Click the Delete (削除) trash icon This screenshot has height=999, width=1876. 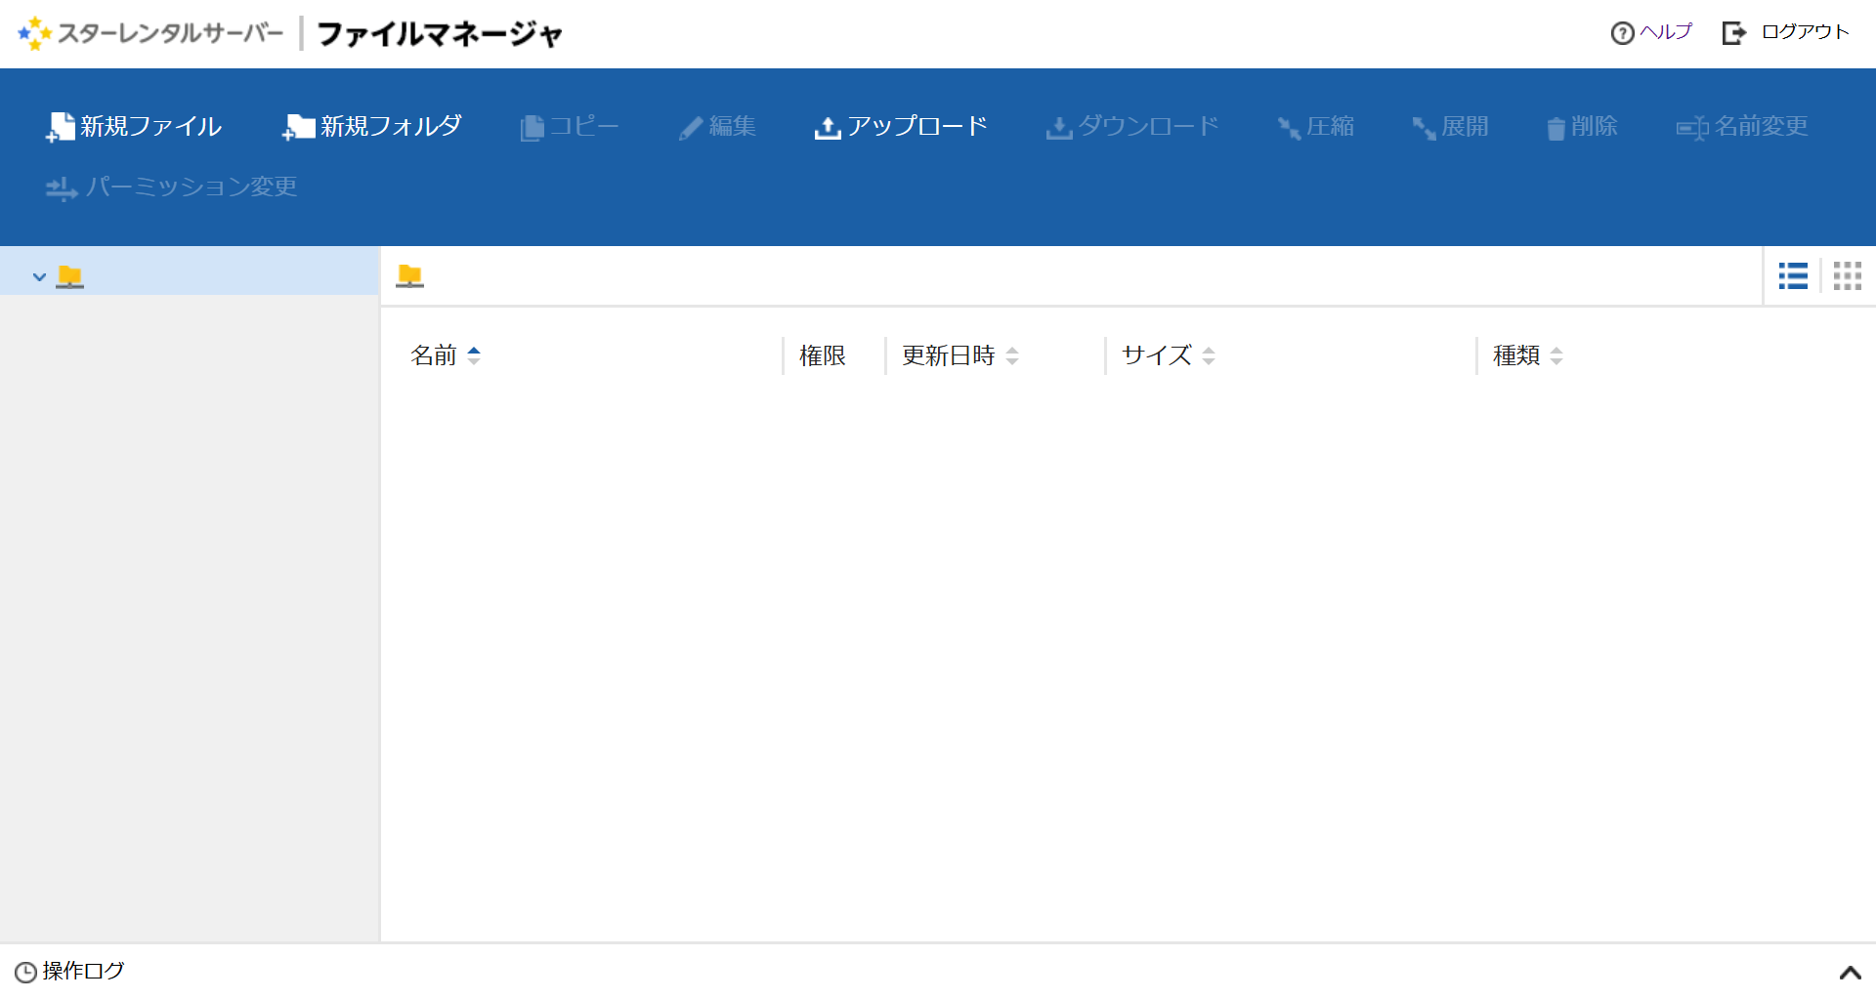point(1556,128)
